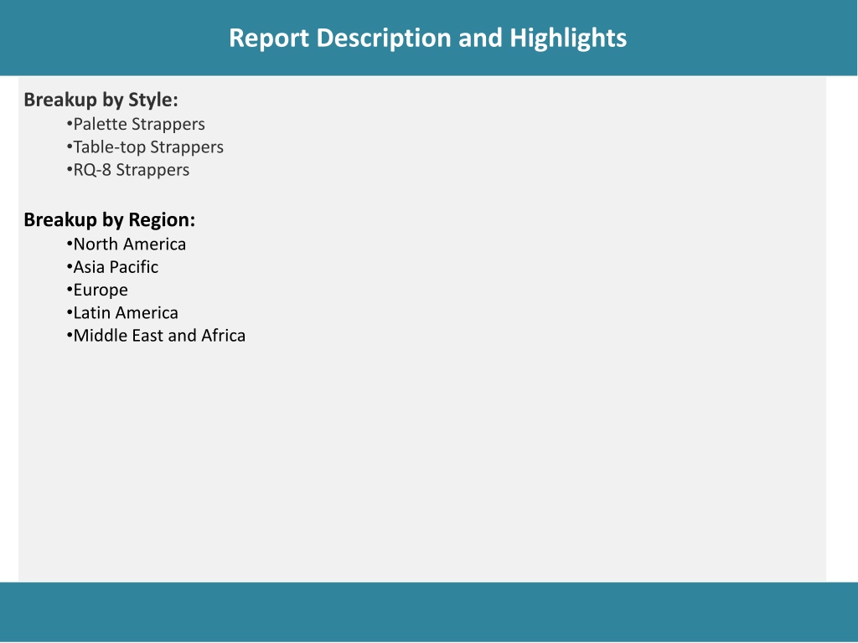Screen dimensions: 858x643
Task: Select the 'North America' bullet
Action: coord(127,244)
